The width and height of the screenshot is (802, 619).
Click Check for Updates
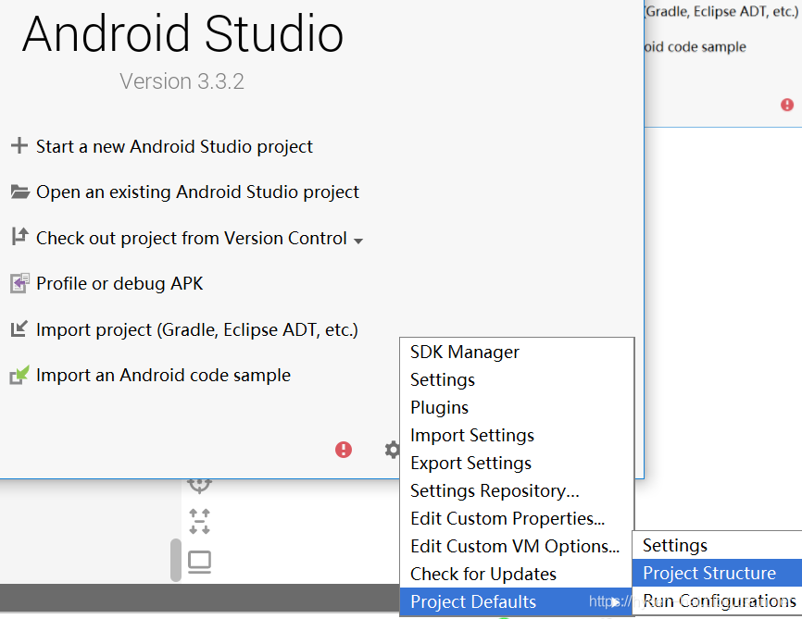pyautogui.click(x=517, y=574)
